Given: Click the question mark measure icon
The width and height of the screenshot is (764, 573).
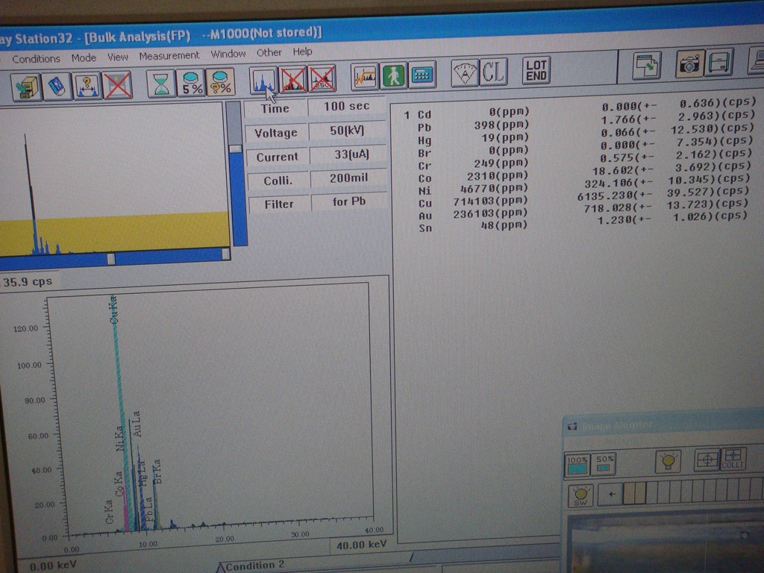Looking at the screenshot, I should (87, 85).
